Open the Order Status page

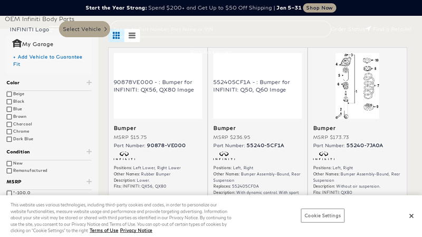pyautogui.click(x=348, y=29)
